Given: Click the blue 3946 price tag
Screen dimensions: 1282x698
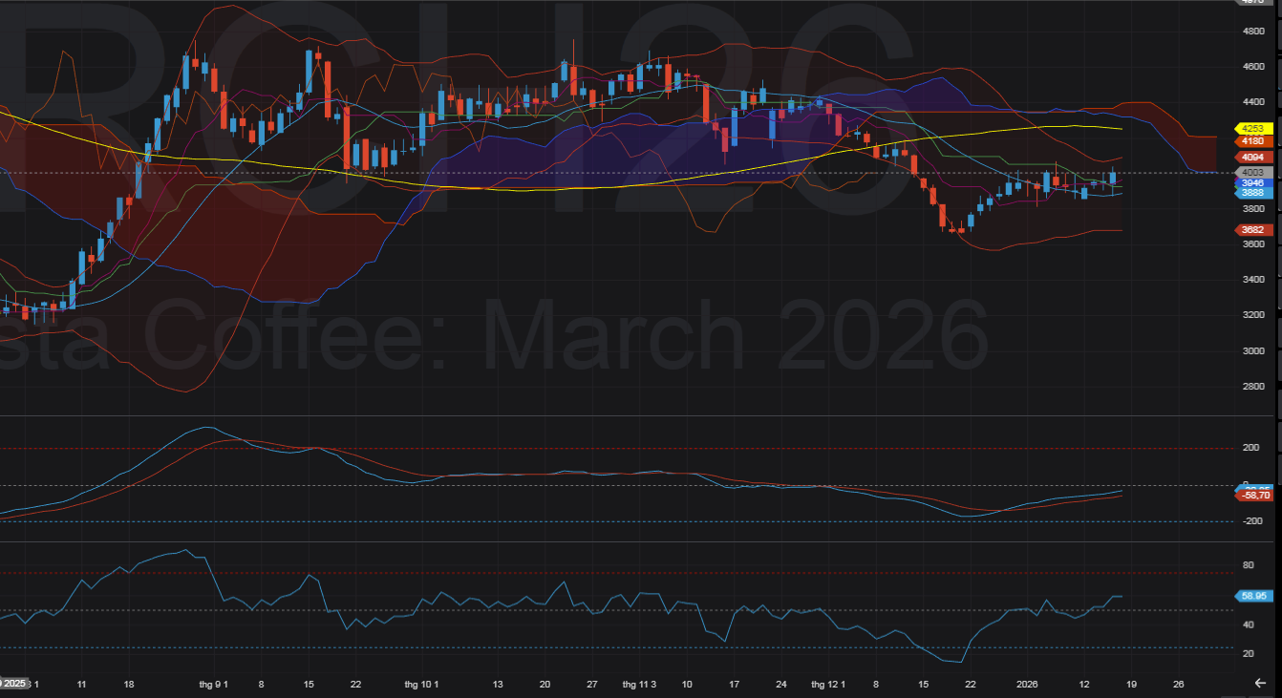Looking at the screenshot, I should 1250,182.
